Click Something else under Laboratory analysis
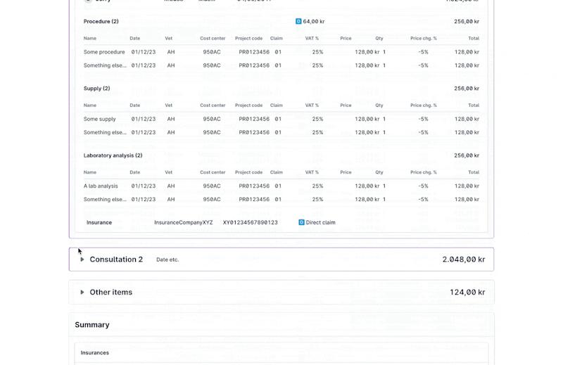The image size is (563, 365). [105, 199]
